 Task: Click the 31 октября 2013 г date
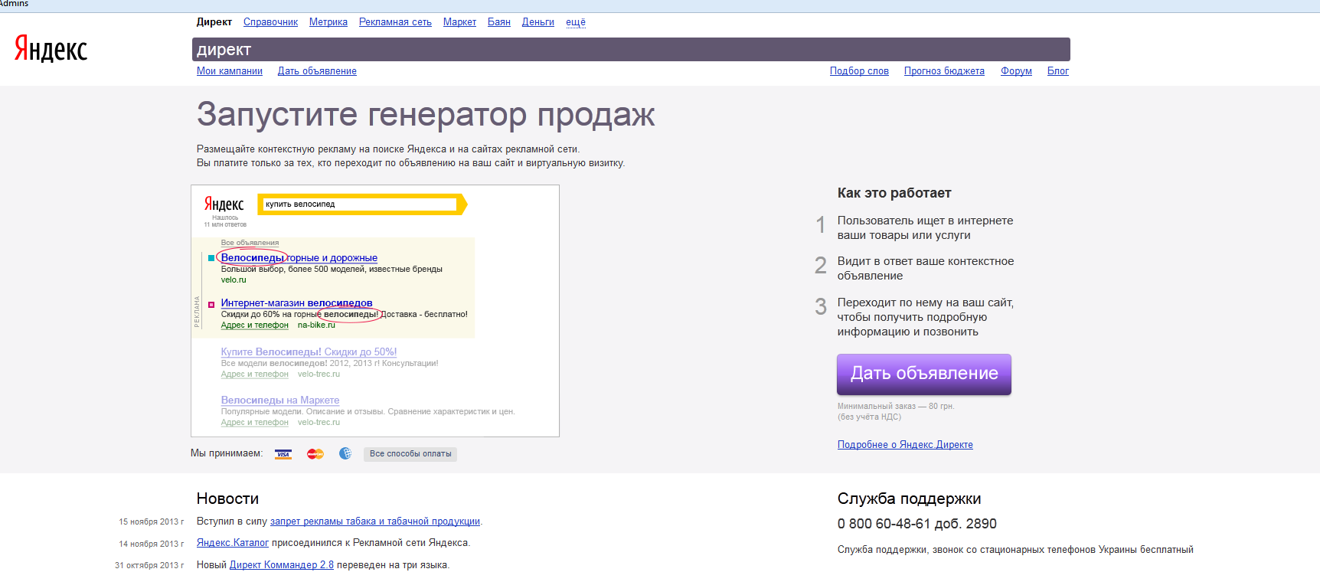click(149, 566)
